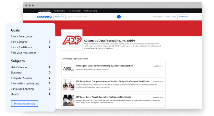Open the Take a free course link
The image size is (214, 116).
[x=22, y=36]
